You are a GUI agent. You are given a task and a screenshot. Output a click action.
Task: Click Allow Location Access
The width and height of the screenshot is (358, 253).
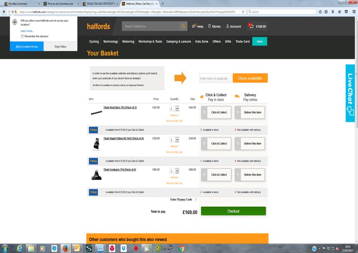click(x=27, y=47)
